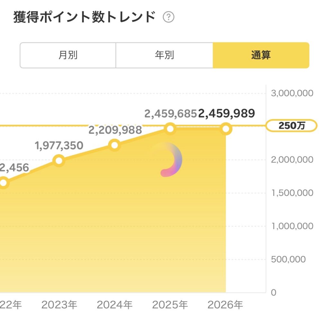The image size is (329, 319).
Task: Click the 2026年 data point marker
Action: click(226, 129)
